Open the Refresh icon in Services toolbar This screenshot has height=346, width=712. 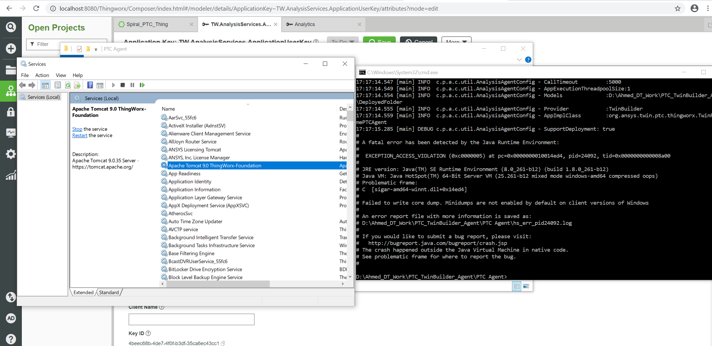(x=68, y=85)
